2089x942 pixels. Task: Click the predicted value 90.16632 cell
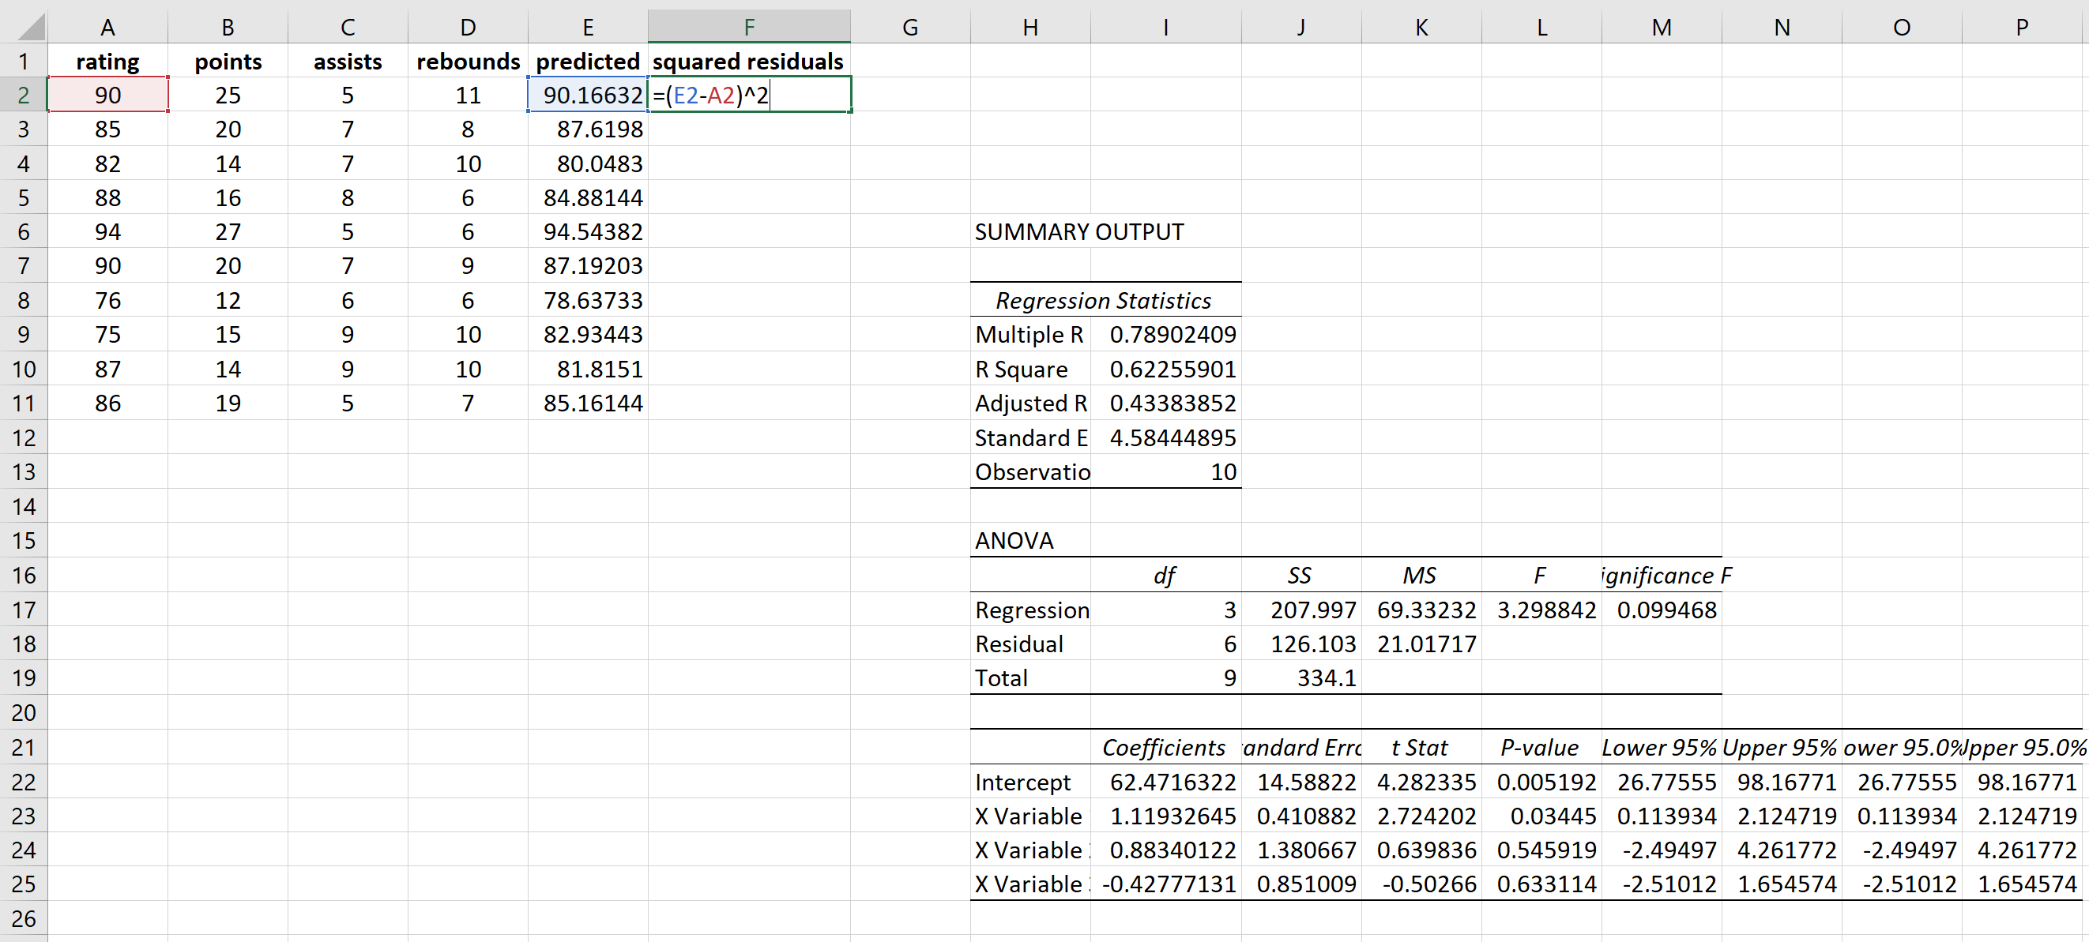(x=588, y=95)
